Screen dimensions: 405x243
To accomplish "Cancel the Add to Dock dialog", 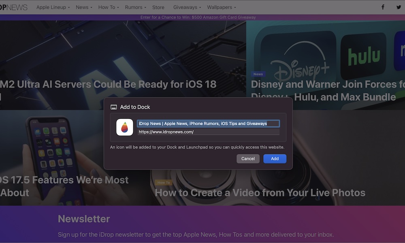I will [x=248, y=159].
